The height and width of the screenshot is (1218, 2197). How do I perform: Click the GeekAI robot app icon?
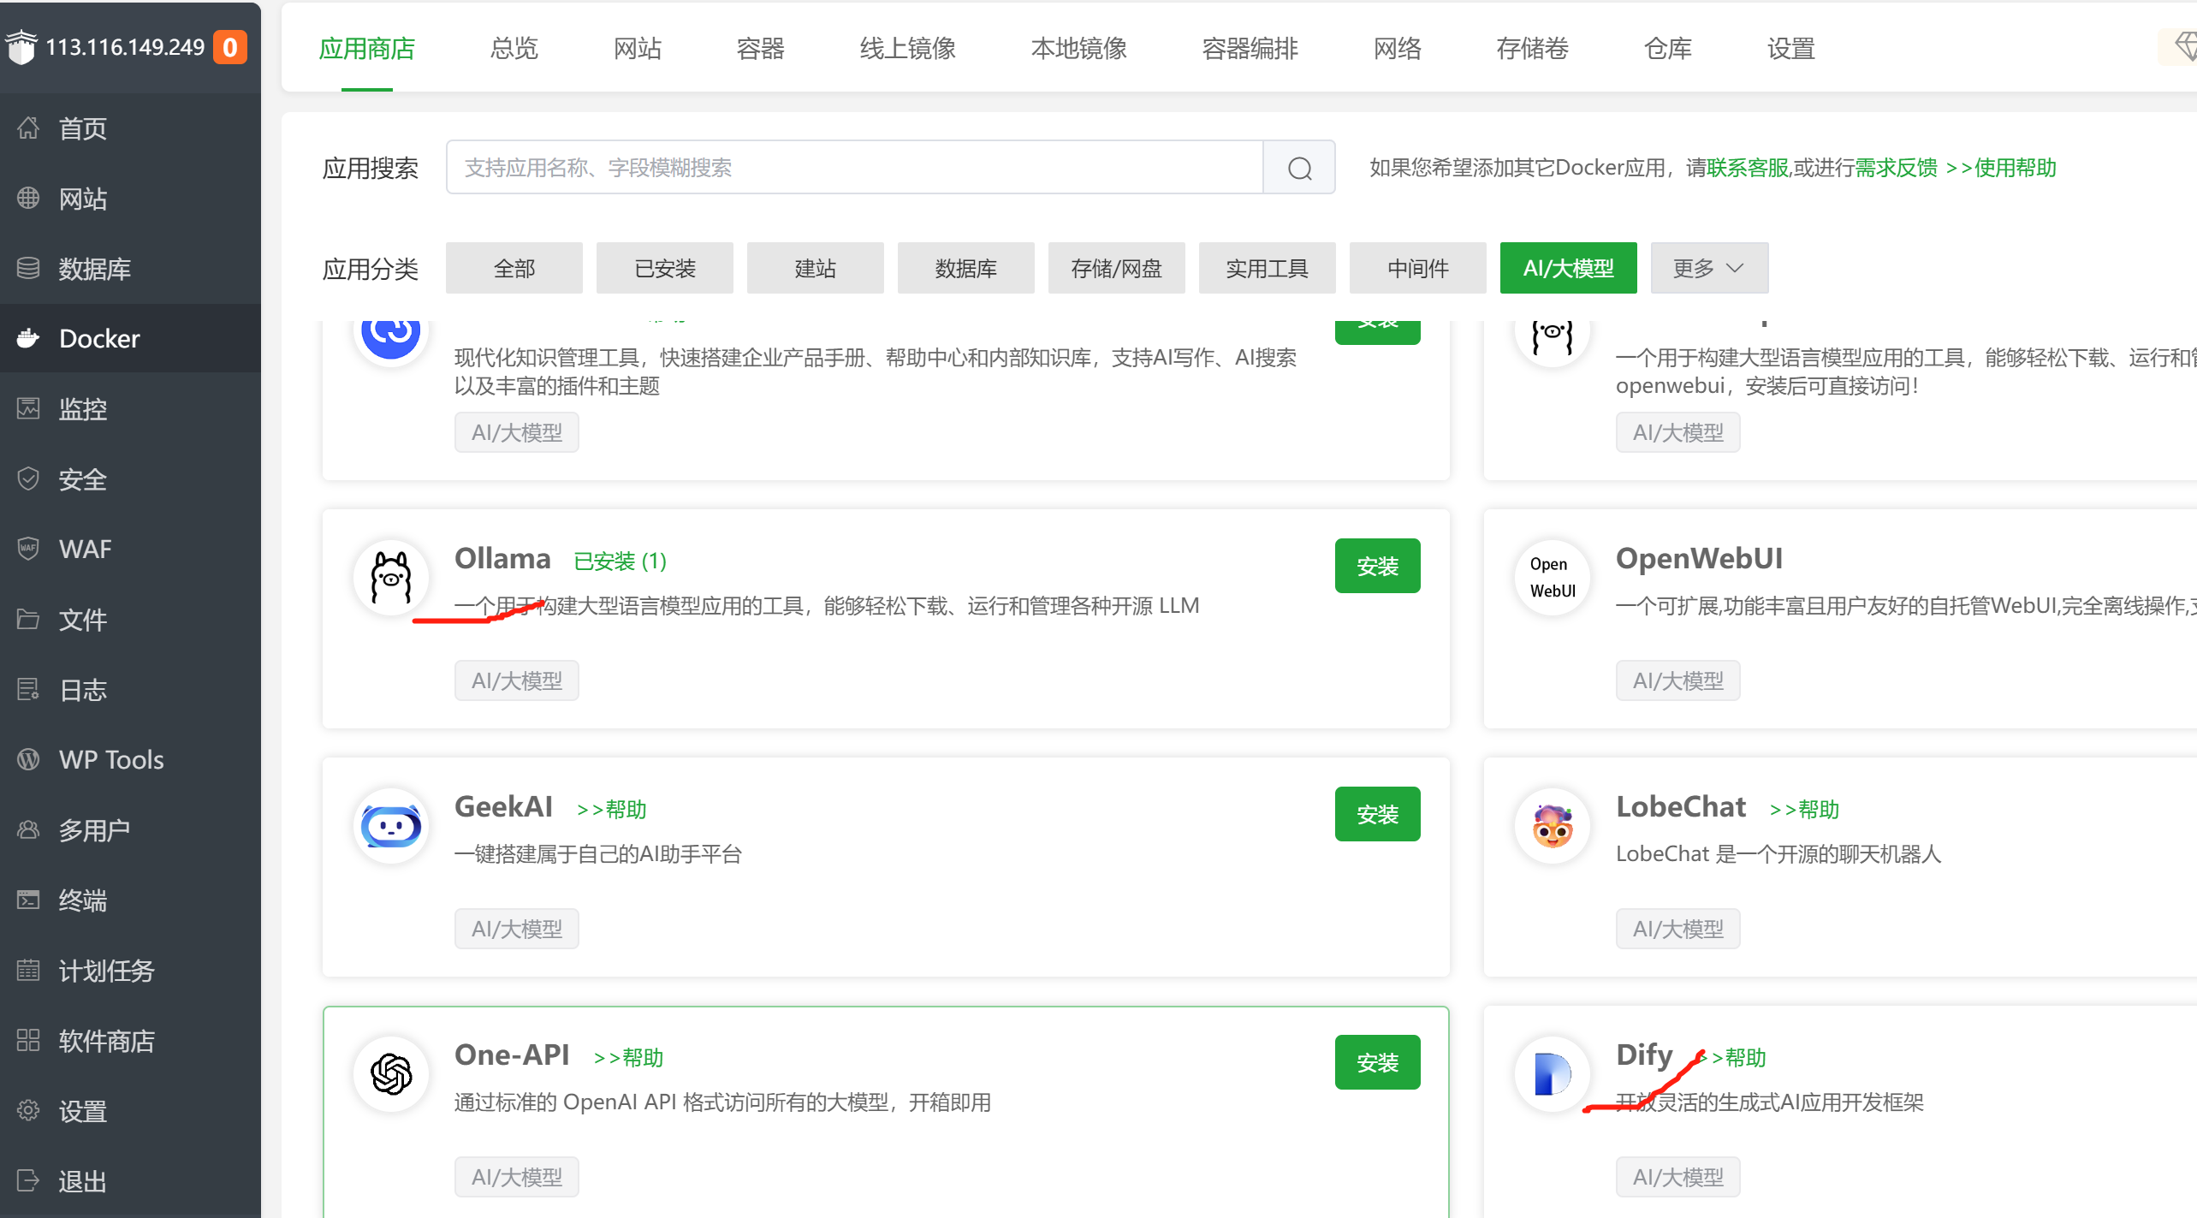click(391, 826)
